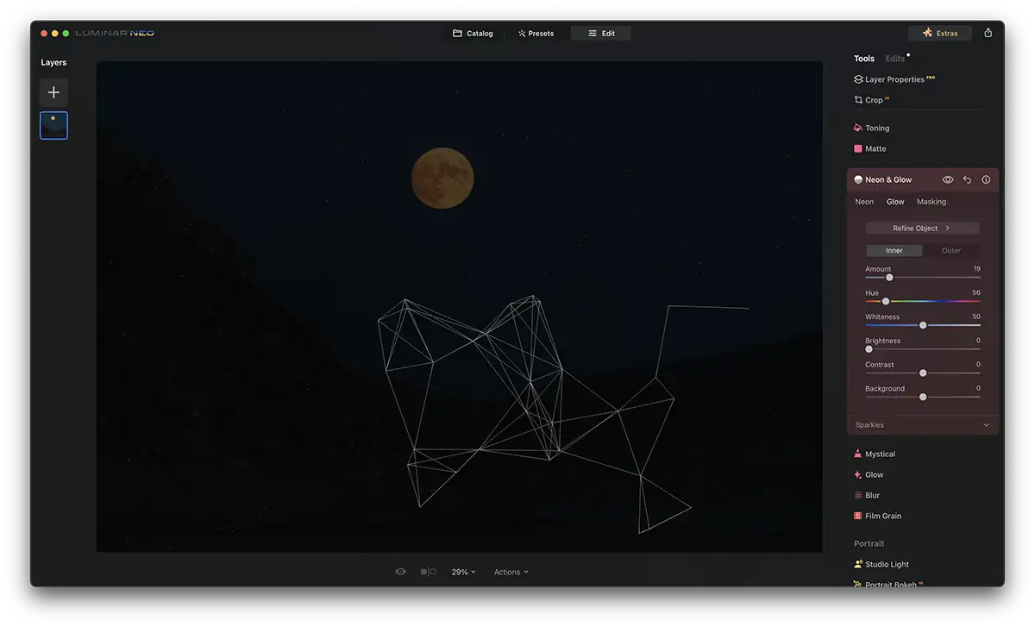Toggle the before preview eye icon
Image resolution: width=1035 pixels, height=627 pixels.
[400, 572]
